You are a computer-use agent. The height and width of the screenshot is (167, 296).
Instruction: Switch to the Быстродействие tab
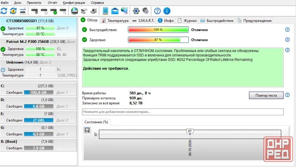pos(217,20)
